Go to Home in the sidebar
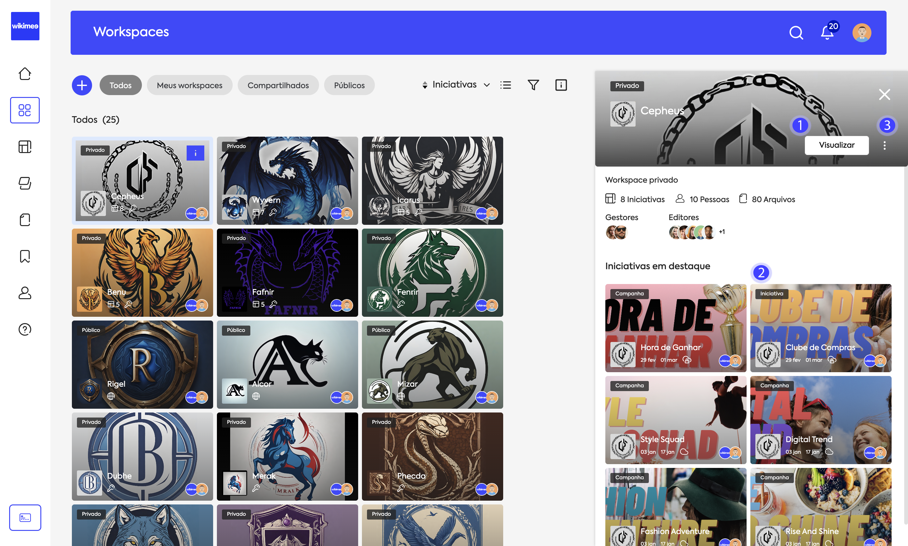The width and height of the screenshot is (908, 546). click(x=25, y=74)
